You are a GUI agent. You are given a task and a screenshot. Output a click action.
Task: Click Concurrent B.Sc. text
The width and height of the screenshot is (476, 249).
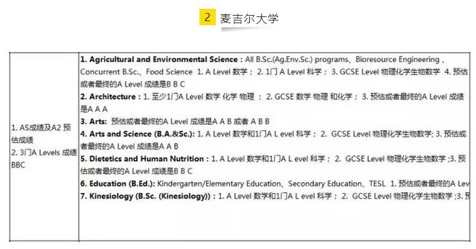109,72
